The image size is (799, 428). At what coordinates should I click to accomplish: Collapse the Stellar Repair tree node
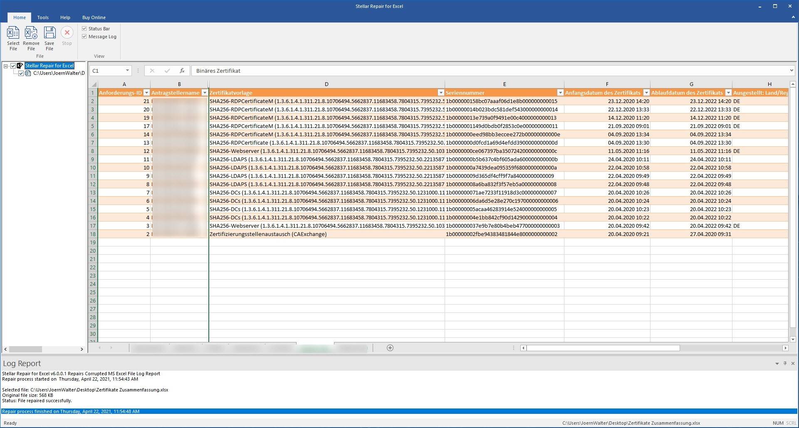point(6,66)
